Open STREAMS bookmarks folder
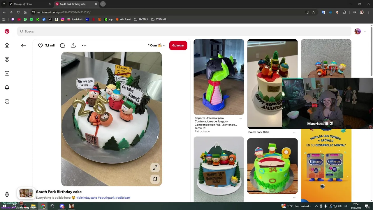373x210 pixels. (159, 20)
